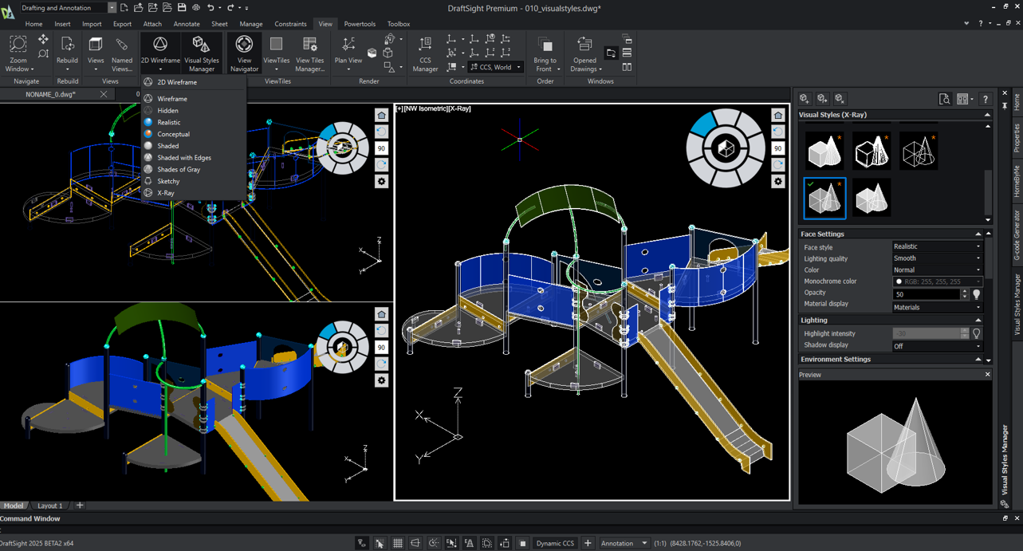This screenshot has width=1023, height=551.
Task: Click the Opacity value field showing 50
Action: point(926,294)
